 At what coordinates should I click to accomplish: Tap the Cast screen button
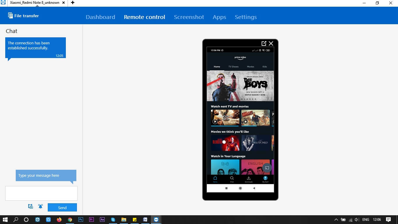(x=267, y=168)
